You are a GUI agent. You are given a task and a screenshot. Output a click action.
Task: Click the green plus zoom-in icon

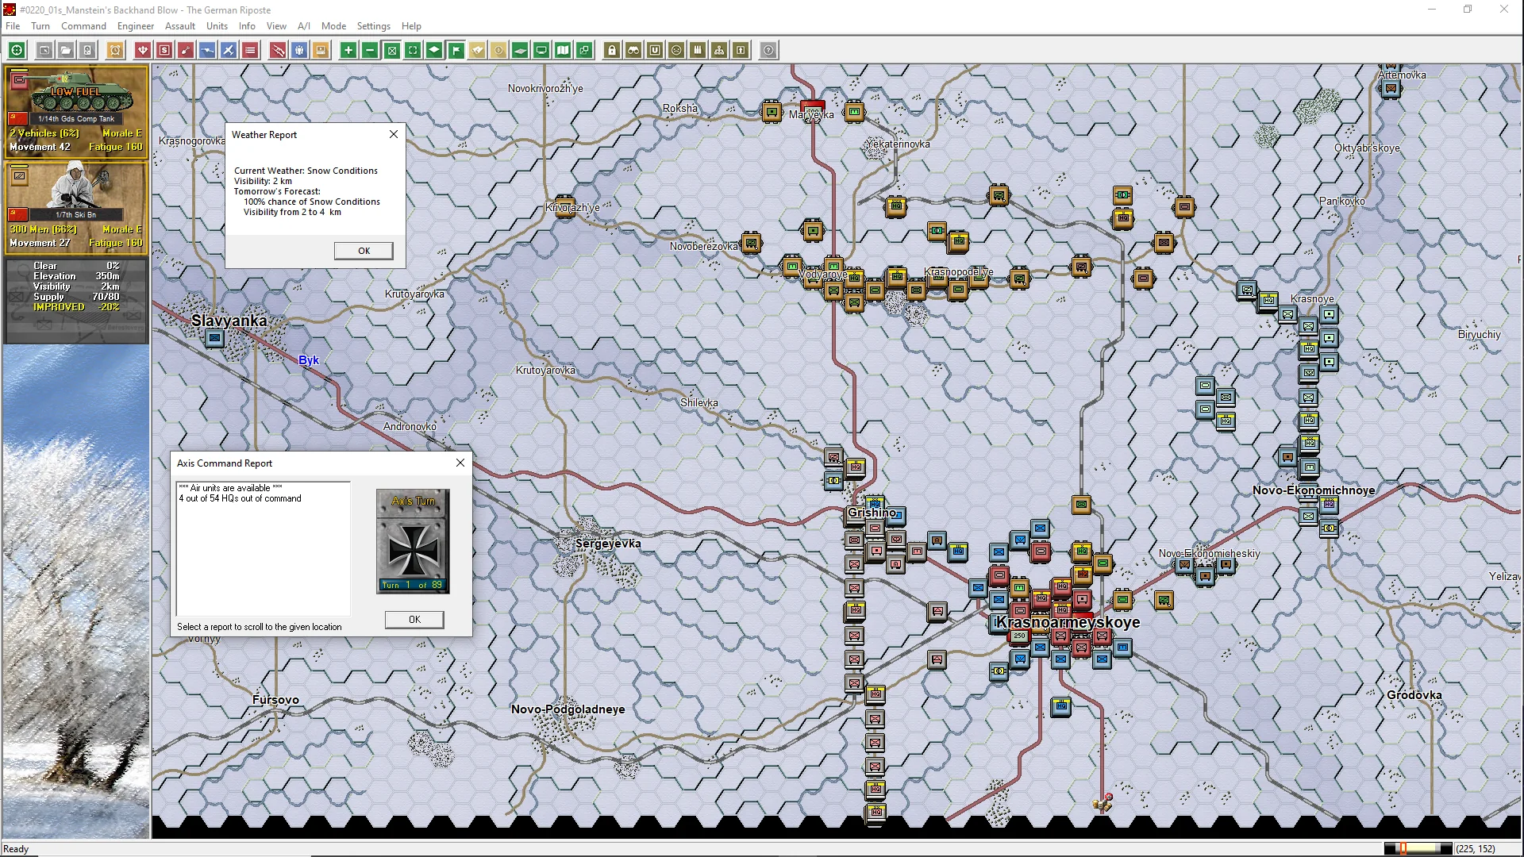[348, 50]
